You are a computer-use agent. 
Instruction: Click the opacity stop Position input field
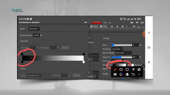click(x=53, y=48)
